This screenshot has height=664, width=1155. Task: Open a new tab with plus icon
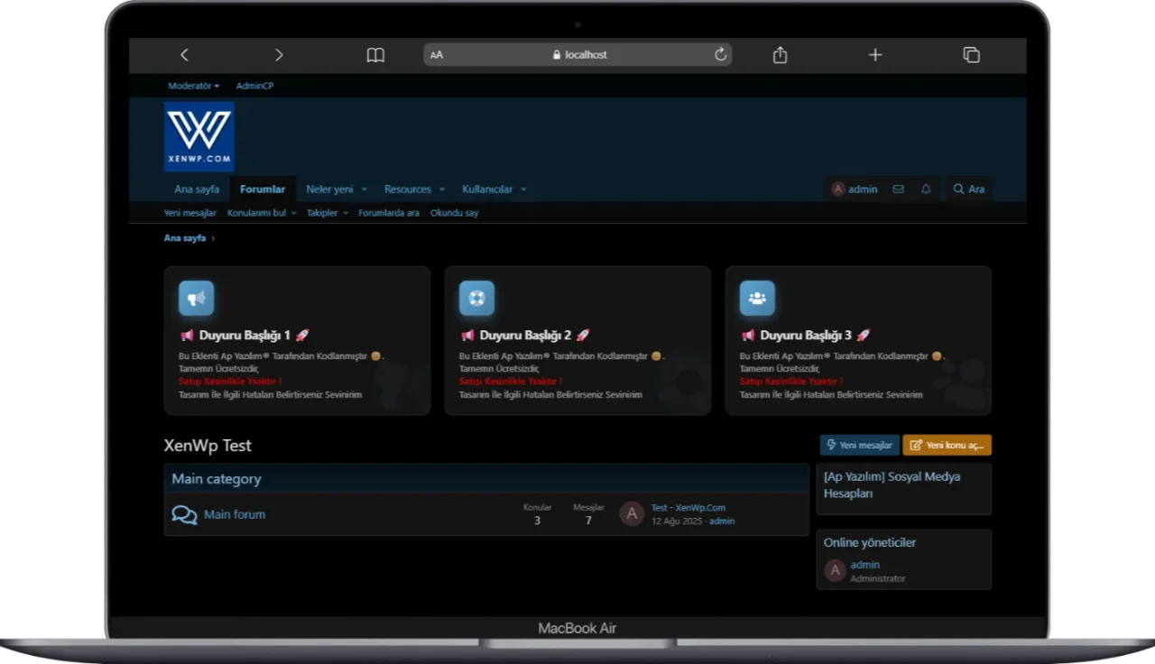point(874,55)
